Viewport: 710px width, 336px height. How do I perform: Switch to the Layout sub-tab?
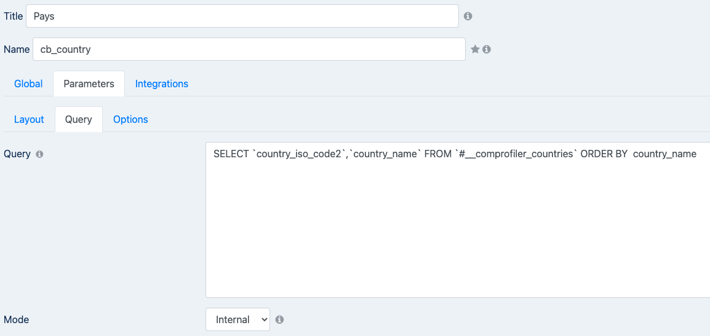pos(29,119)
